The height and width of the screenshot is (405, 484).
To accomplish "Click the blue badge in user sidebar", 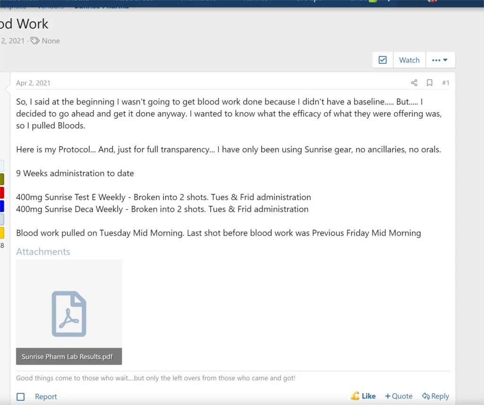I will [2, 206].
